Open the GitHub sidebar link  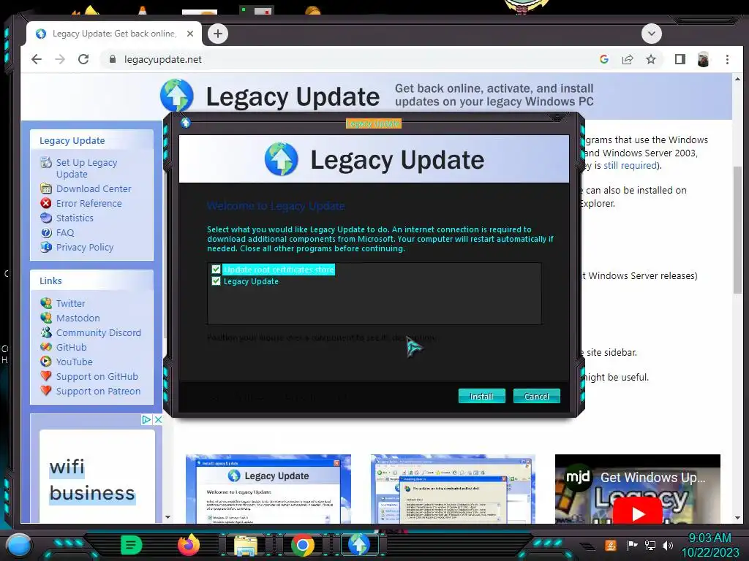click(71, 347)
